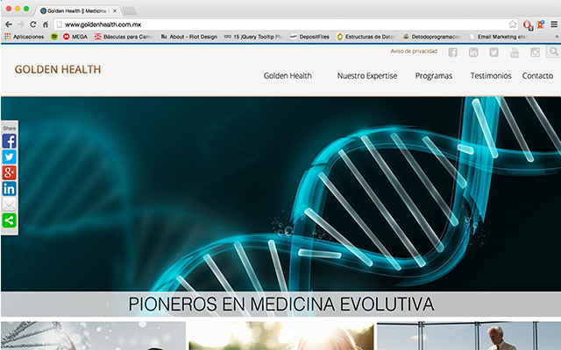This screenshot has height=350, width=561.
Task: Go forward with browser forward arrow
Action: click(21, 24)
